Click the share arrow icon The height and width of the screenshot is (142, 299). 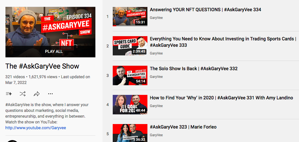coord(37,94)
